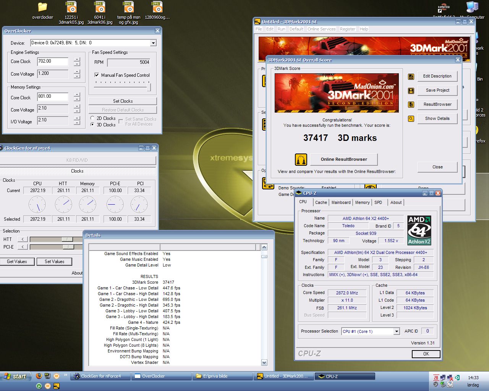This screenshot has width=489, height=391.
Task: Click the Online ResultBrowser button
Action: coord(344,160)
